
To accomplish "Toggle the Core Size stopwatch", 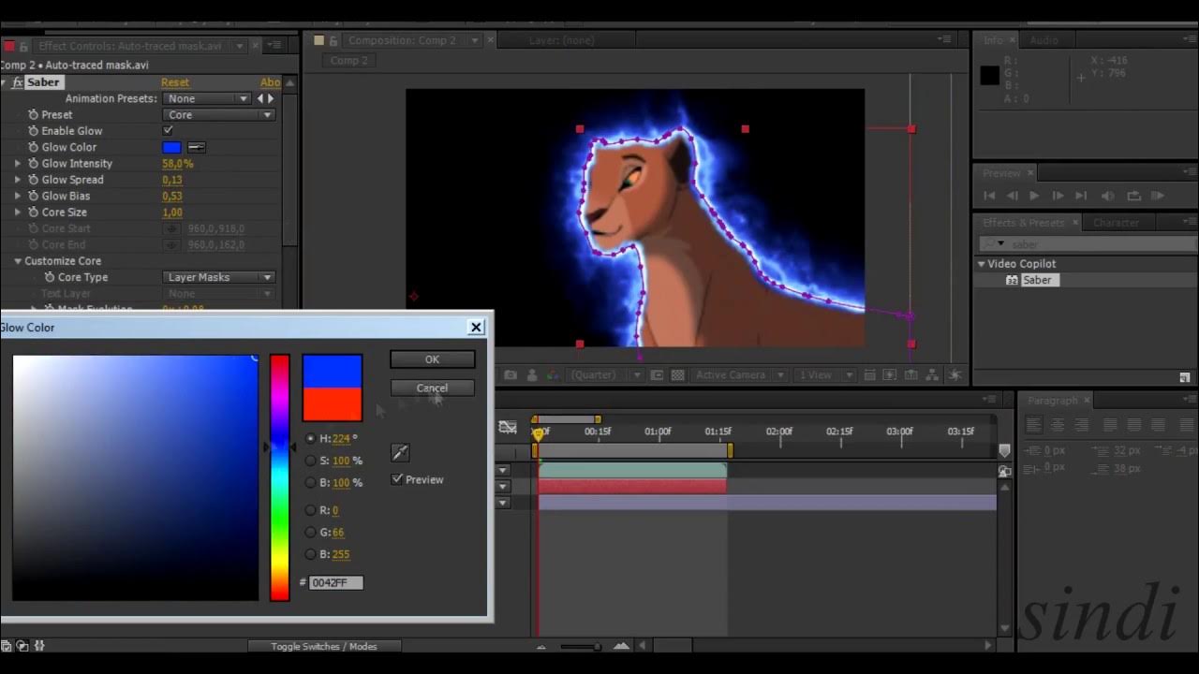I will click(33, 212).
